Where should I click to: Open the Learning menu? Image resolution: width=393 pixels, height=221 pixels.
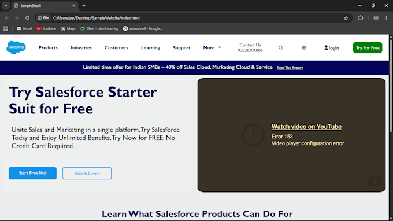[150, 47]
